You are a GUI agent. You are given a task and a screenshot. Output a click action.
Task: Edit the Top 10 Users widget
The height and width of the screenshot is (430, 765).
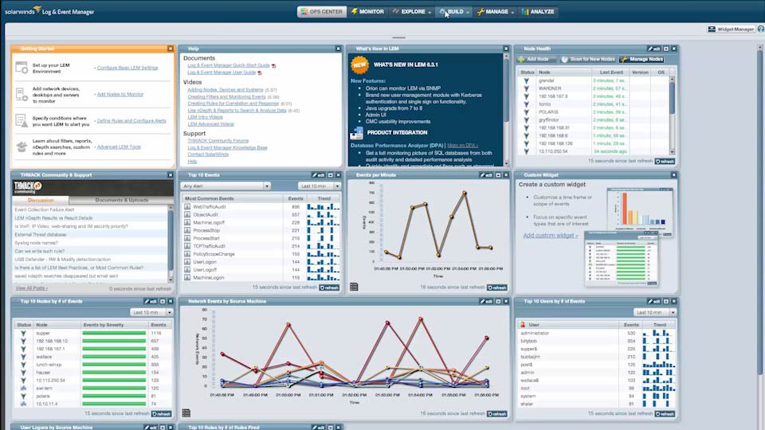pyautogui.click(x=653, y=301)
